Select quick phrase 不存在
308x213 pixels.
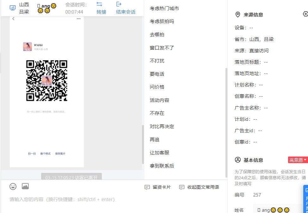157,113
